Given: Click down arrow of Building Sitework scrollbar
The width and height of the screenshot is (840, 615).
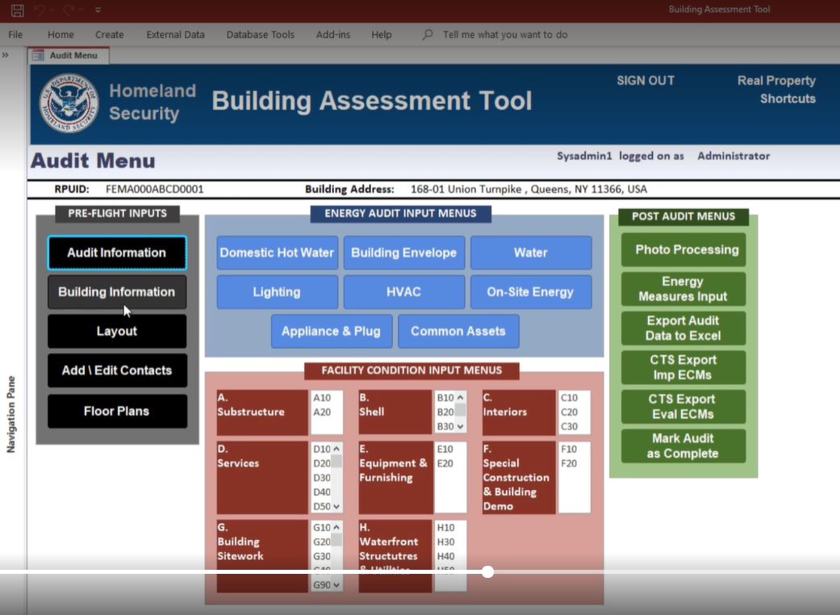Looking at the screenshot, I should point(336,585).
